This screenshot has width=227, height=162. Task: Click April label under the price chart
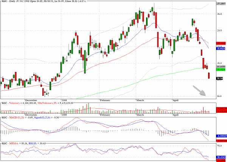click(x=176, y=100)
